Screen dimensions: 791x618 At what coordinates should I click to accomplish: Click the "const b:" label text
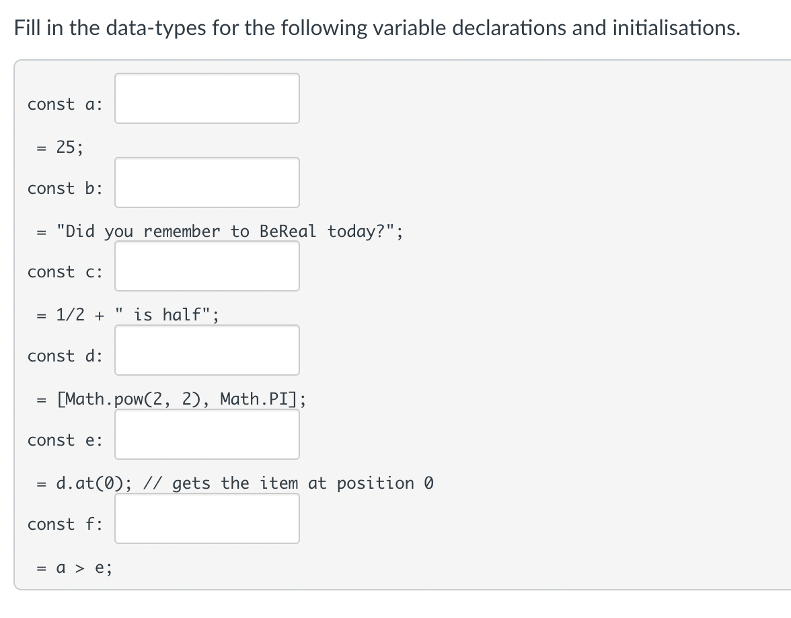tap(65, 188)
